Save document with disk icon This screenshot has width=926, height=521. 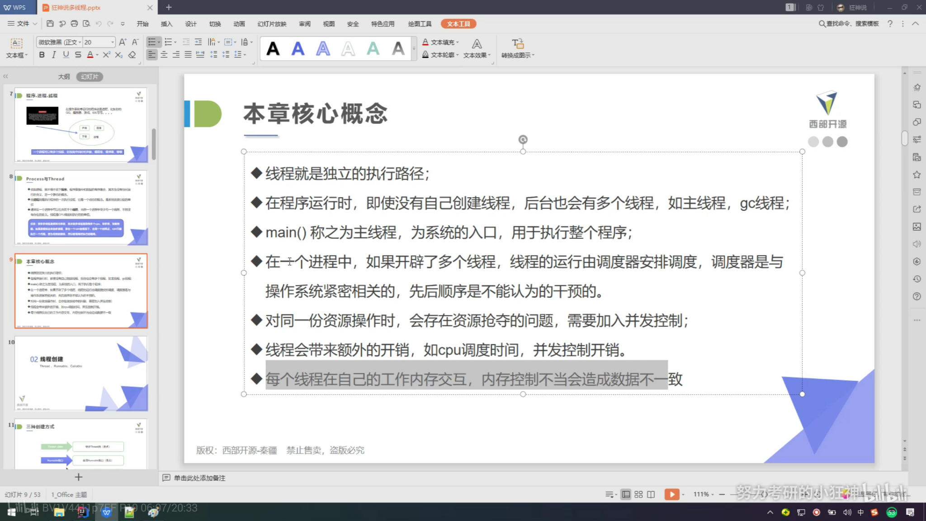(50, 24)
